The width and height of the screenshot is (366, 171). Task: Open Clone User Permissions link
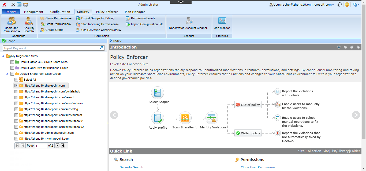tap(258, 167)
